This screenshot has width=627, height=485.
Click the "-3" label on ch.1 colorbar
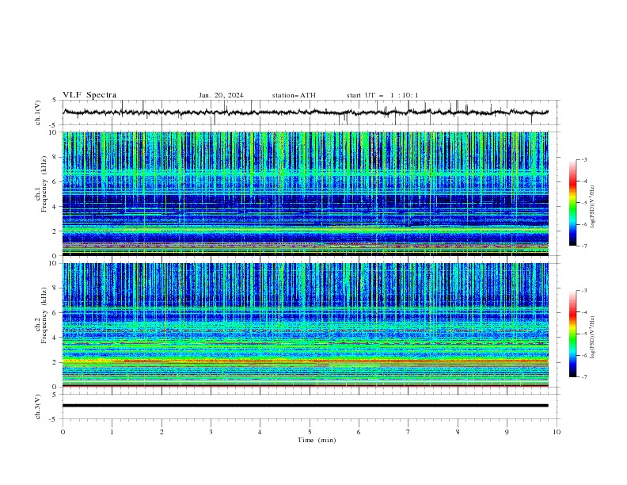pyautogui.click(x=584, y=159)
